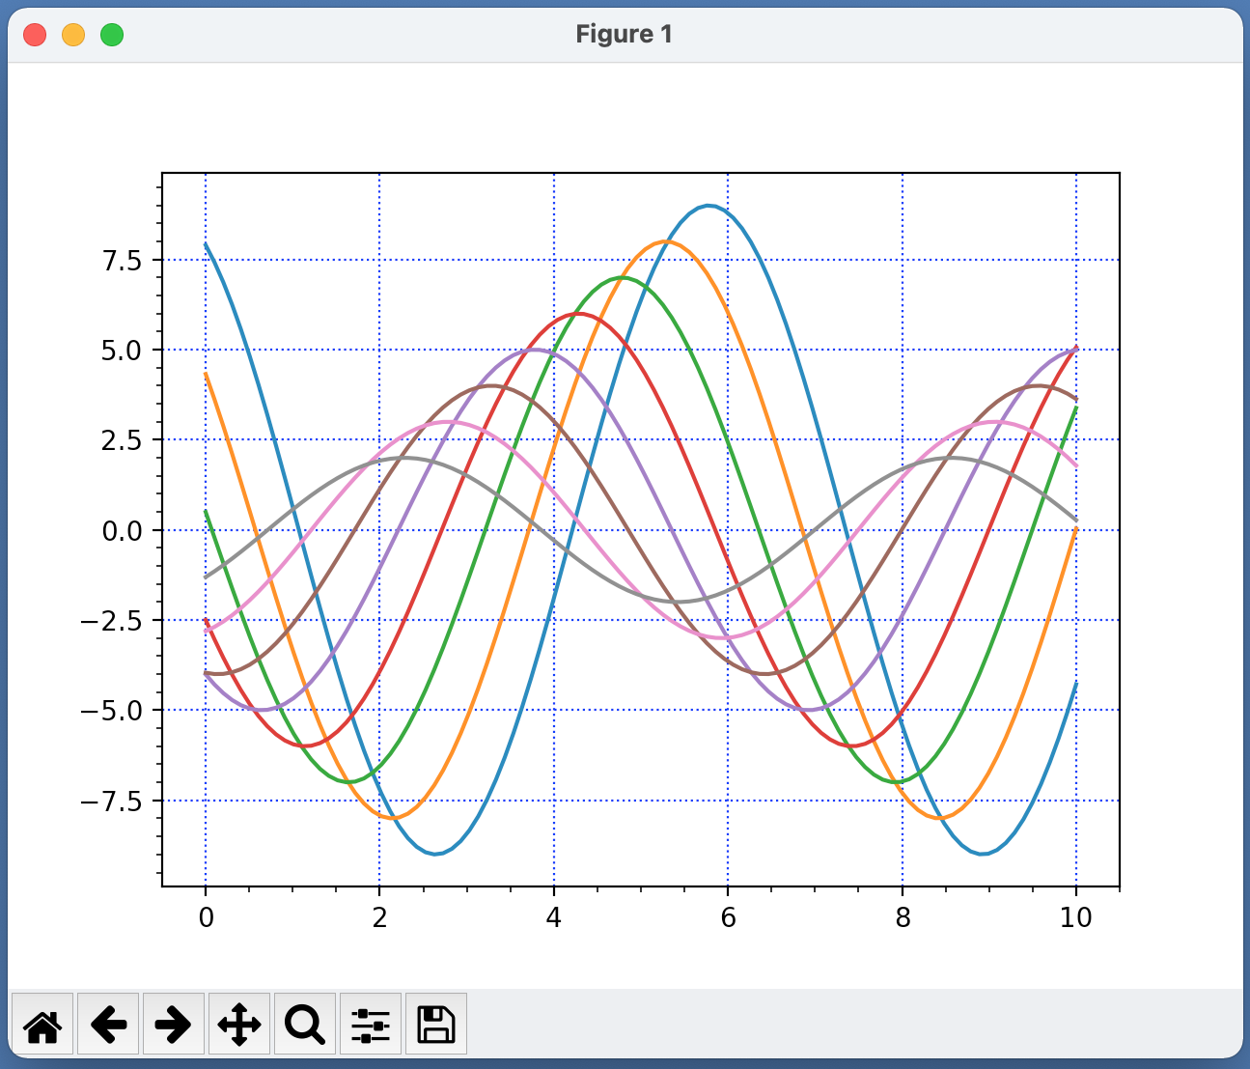Click the Home reset view icon
This screenshot has height=1069, width=1250.
point(44,1025)
